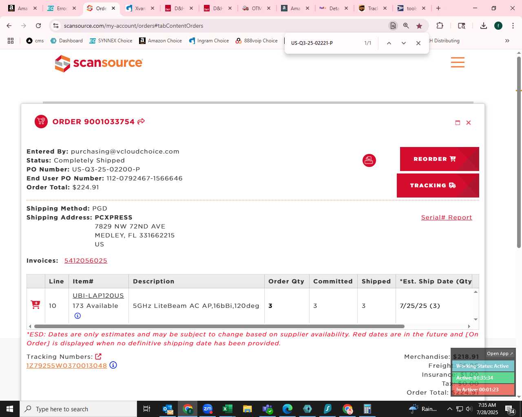Open the bookmarks apps grid icon
The width and height of the screenshot is (522, 417).
point(11,41)
